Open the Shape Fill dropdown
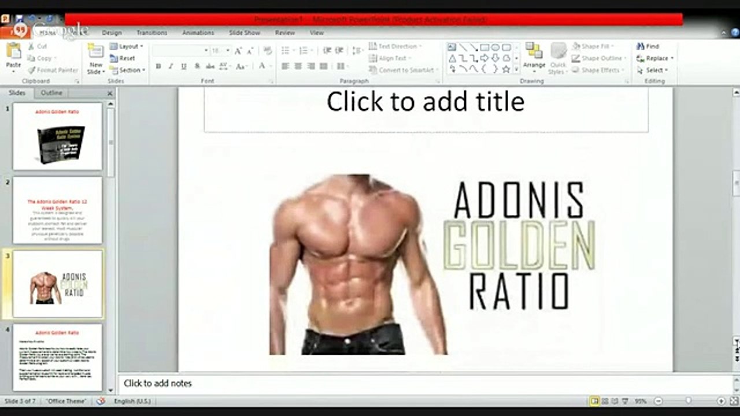This screenshot has width=740, height=416. pyautogui.click(x=594, y=46)
